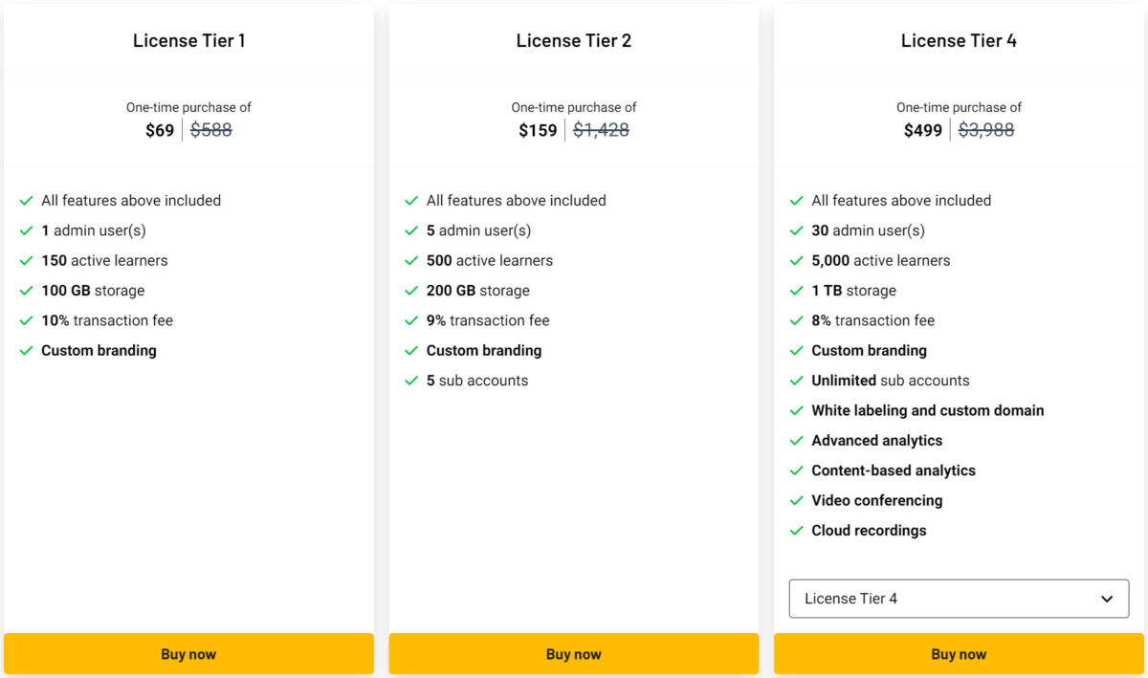Click the checkmark next to 1 TB storage
The image size is (1148, 678).
[x=797, y=291]
